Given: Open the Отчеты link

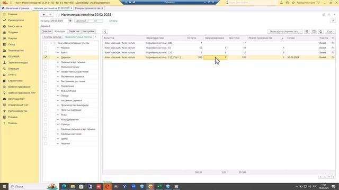Looking at the screenshot, I should [113, 21].
